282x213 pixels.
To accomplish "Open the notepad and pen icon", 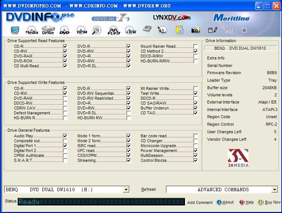I will tap(212, 30).
